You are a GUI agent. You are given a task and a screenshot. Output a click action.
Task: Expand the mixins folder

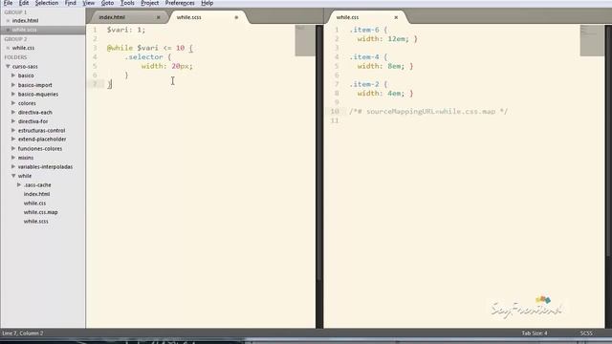point(13,158)
